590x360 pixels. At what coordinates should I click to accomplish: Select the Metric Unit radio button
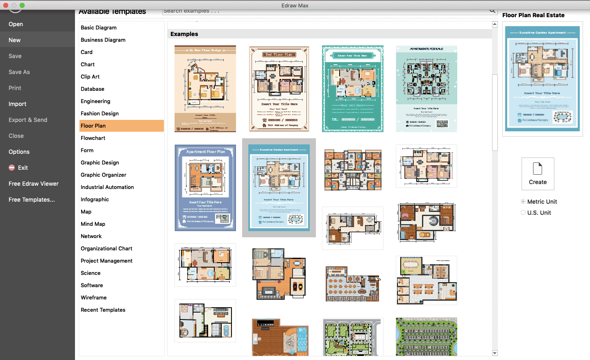523,202
